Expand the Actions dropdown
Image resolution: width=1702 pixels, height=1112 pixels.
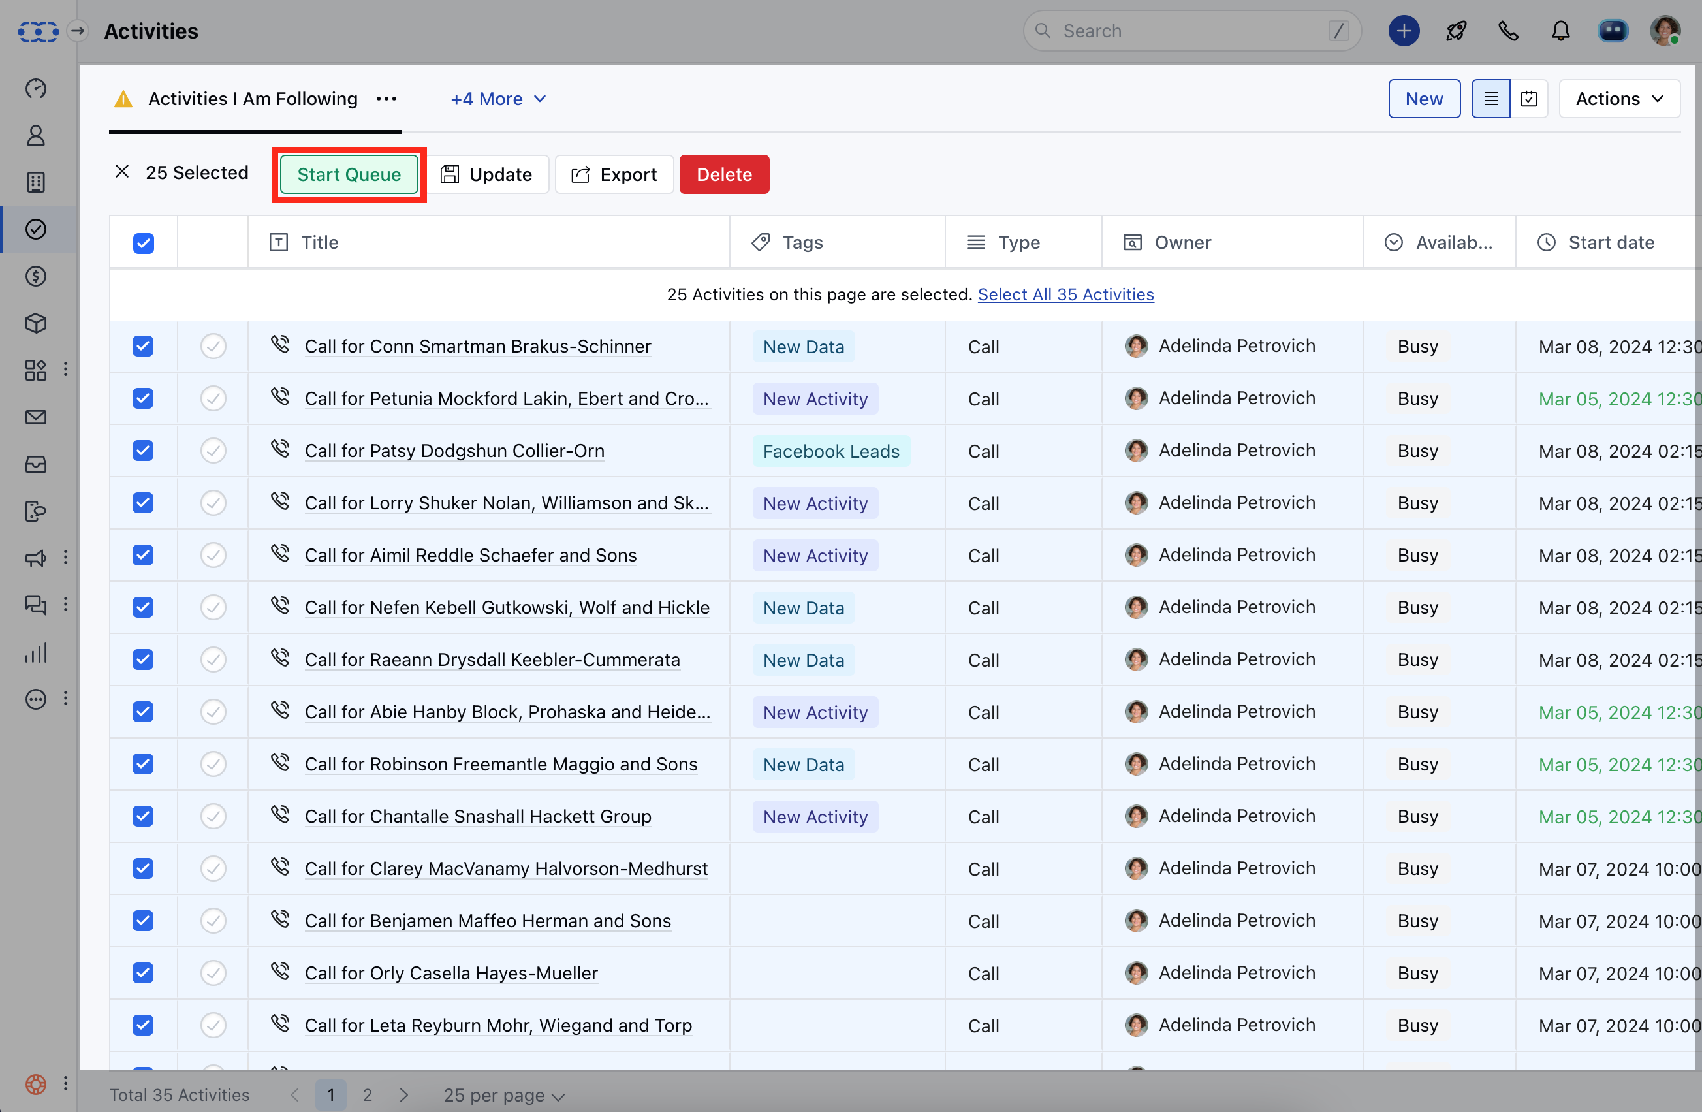(1619, 99)
